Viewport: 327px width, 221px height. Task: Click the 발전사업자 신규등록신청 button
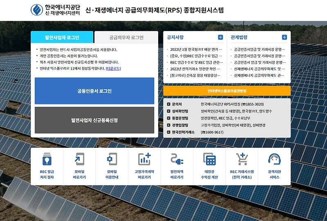[x=94, y=120]
